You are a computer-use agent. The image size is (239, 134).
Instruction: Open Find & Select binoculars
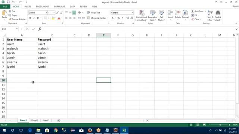(218, 16)
